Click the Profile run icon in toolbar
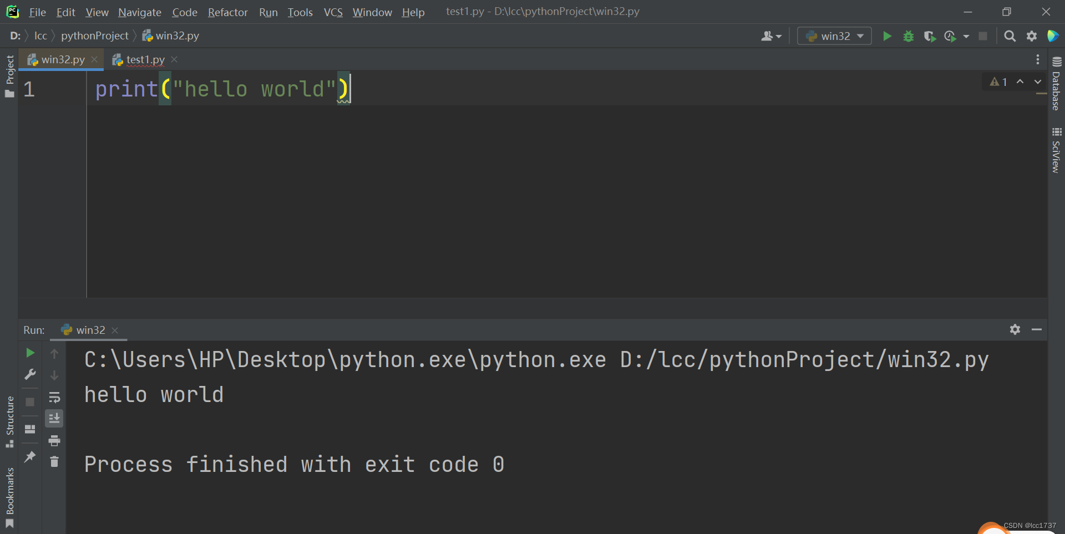 click(950, 36)
